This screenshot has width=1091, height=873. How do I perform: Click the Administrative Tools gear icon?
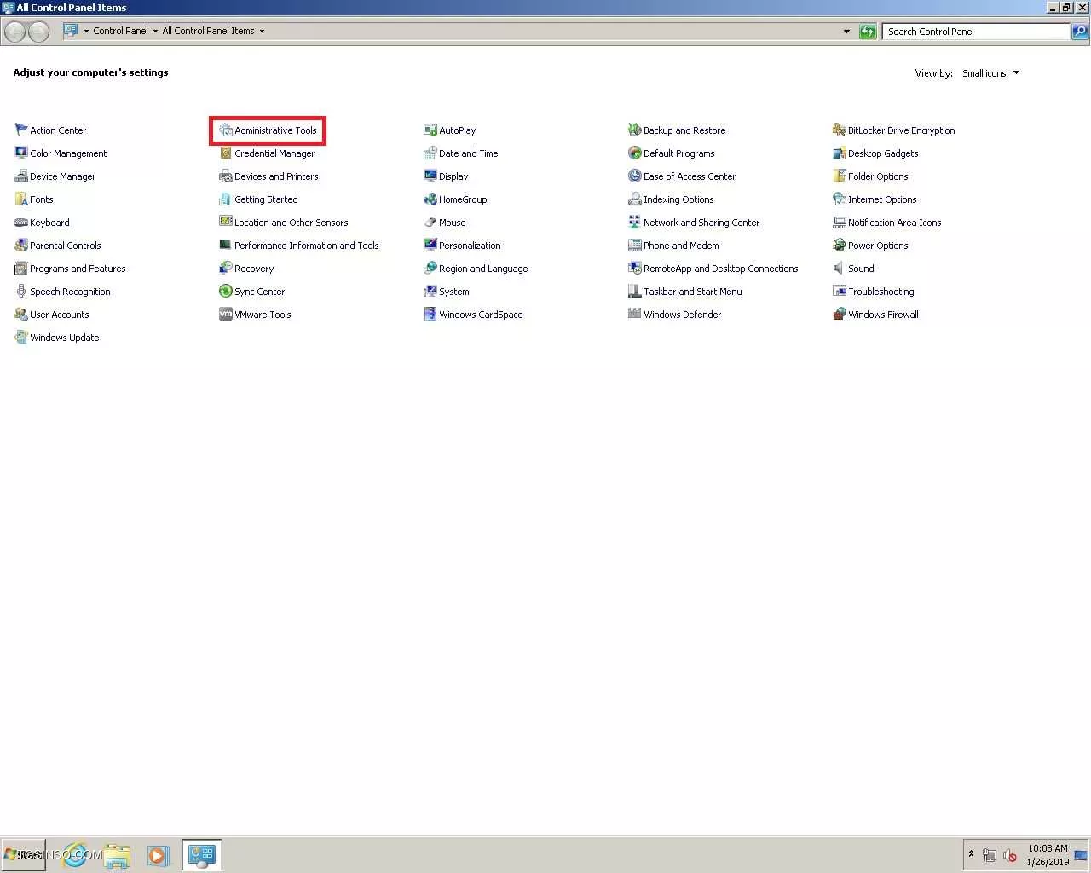pos(226,130)
